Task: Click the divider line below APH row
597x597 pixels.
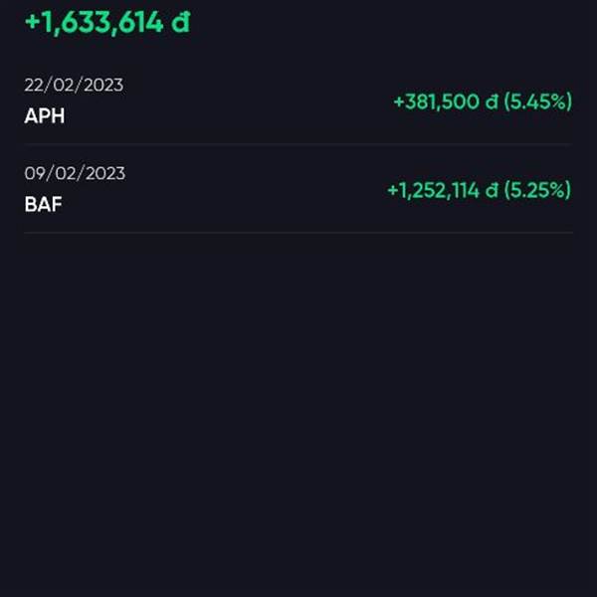Action: [298, 144]
